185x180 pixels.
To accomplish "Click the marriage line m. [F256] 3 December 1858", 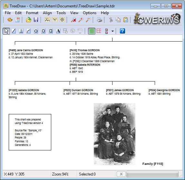I will click(92, 61).
